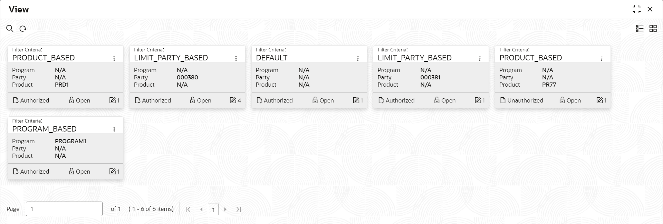663x224 pixels.
Task: Click the search magnifier icon
Action: [x=10, y=29]
